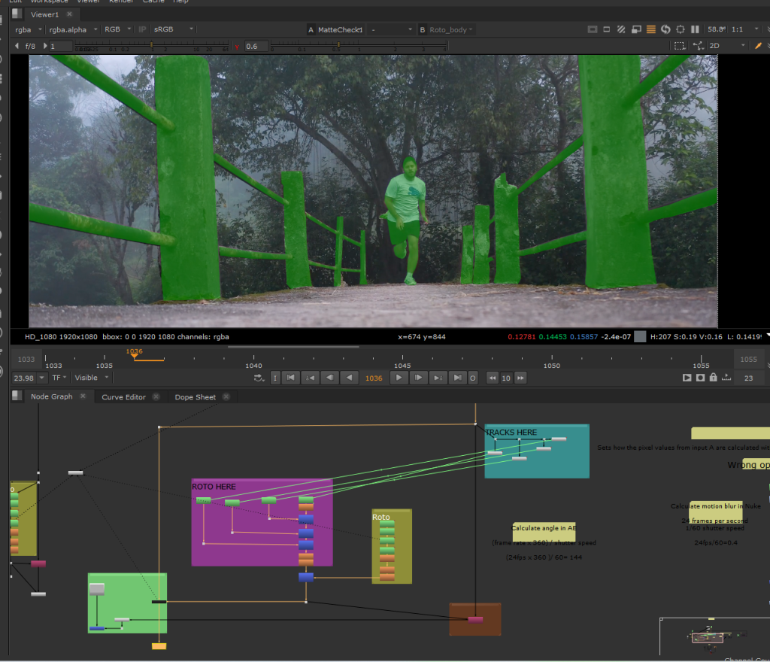Open the sRGB viewer colorspace dropdown
Viewport: 770px width, 662px height.
pos(174,29)
